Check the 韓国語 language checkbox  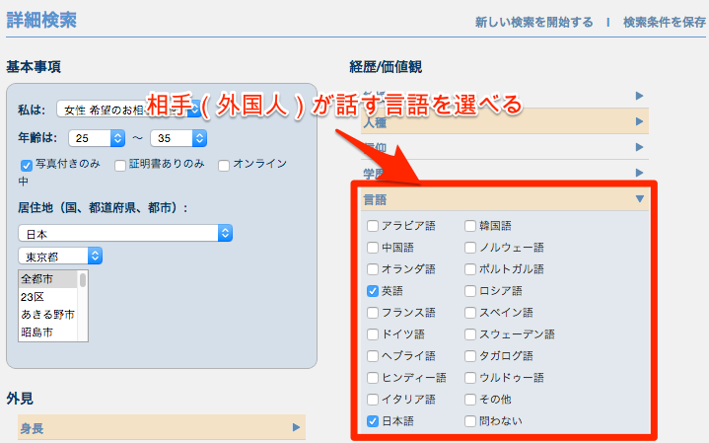(x=469, y=226)
